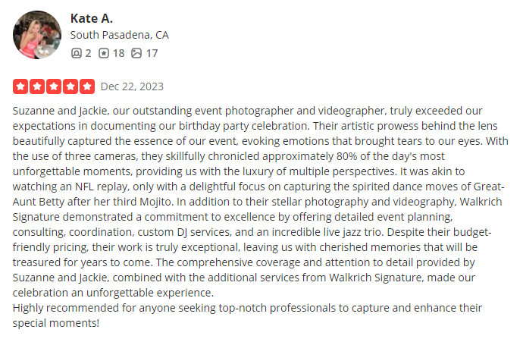This screenshot has width=523, height=342.
Task: Click the friends count number 2
Action: pyautogui.click(x=88, y=53)
